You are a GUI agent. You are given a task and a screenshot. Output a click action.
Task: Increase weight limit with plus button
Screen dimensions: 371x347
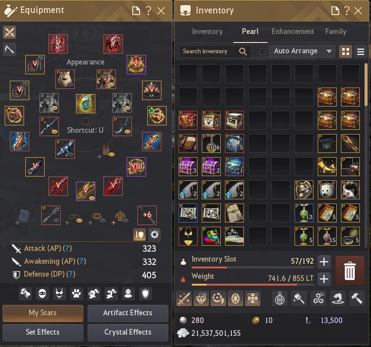click(324, 279)
